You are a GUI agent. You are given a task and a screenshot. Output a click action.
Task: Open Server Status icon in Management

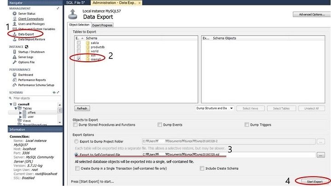(x=15, y=13)
